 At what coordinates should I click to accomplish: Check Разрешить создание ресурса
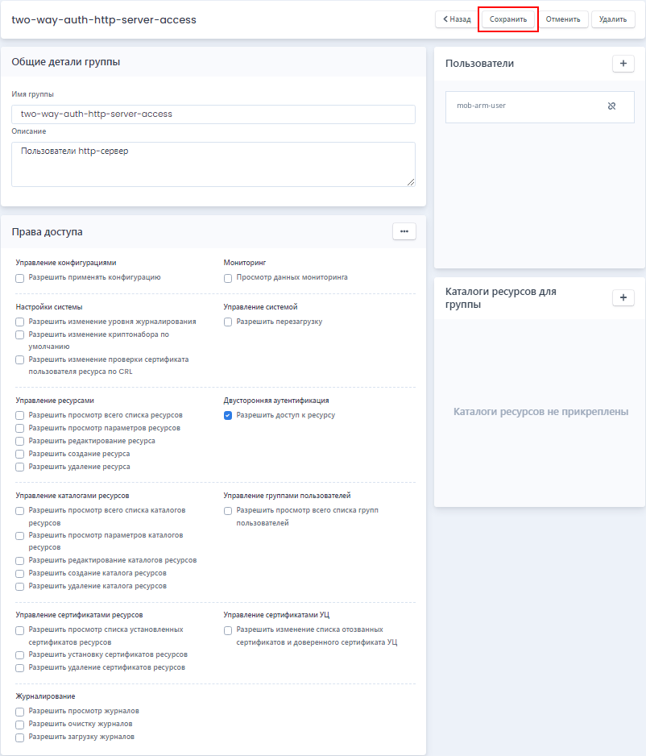(x=20, y=455)
